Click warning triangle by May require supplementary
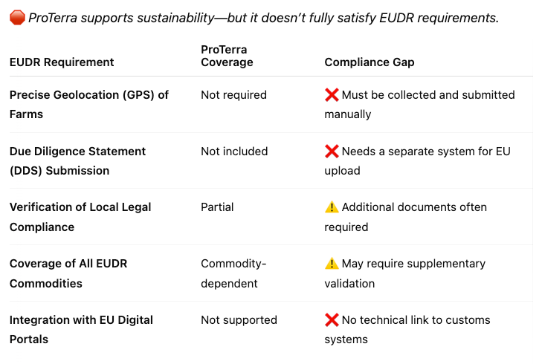This screenshot has width=542, height=364. pyautogui.click(x=332, y=264)
